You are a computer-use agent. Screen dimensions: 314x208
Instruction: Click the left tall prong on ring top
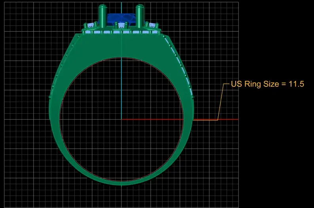pyautogui.click(x=103, y=15)
